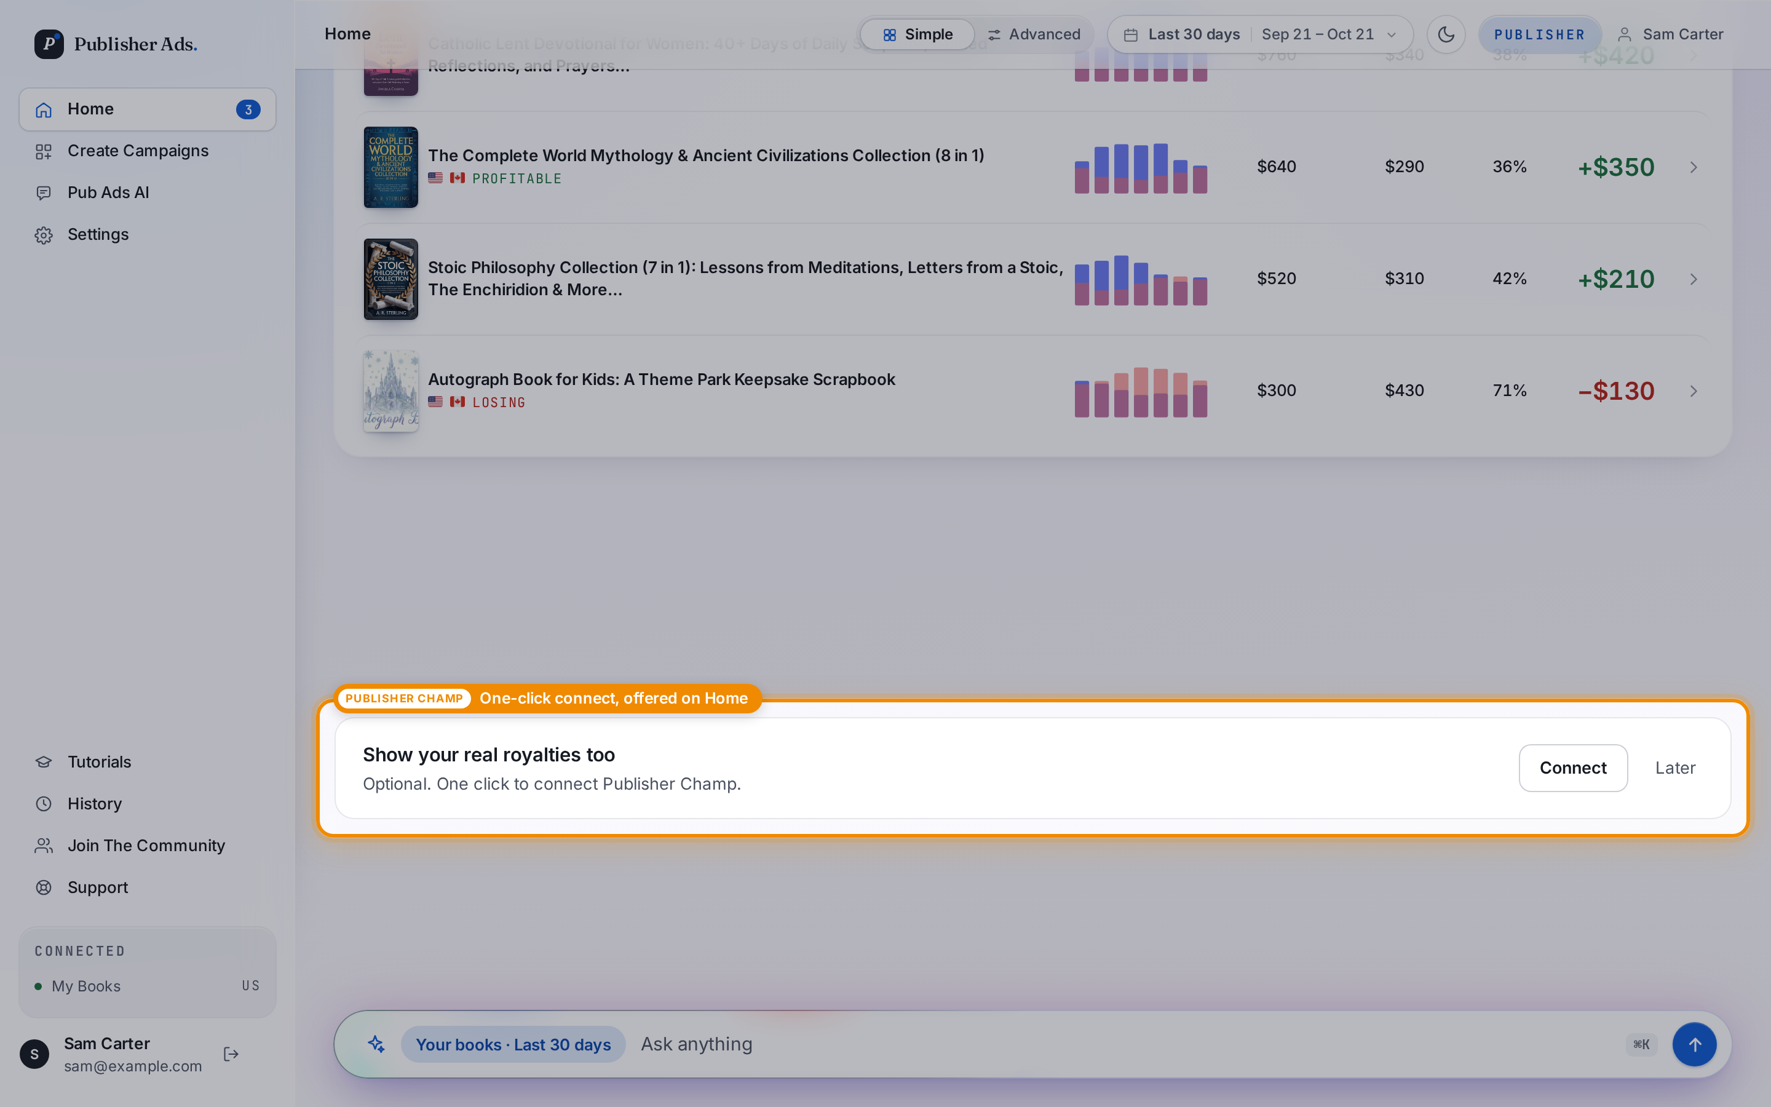Dismiss the royalties prompt with Later
The height and width of the screenshot is (1107, 1771).
pos(1674,768)
